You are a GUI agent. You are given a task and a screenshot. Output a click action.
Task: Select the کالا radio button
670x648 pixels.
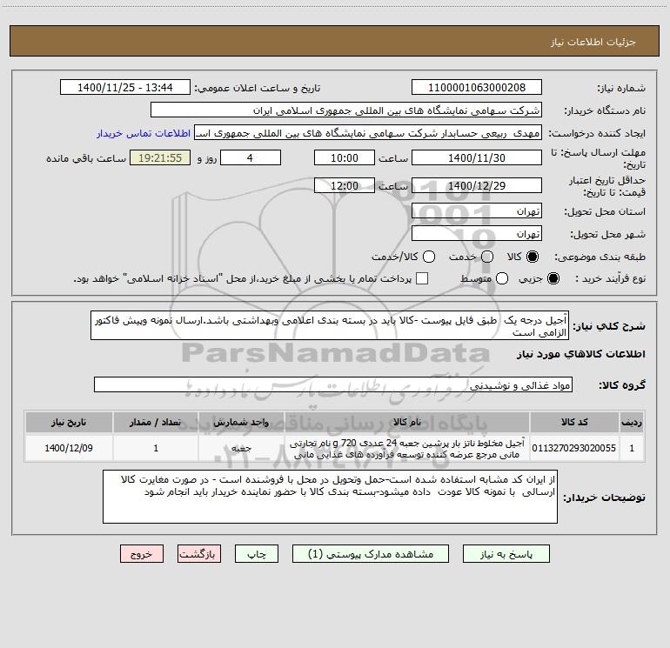pos(533,257)
